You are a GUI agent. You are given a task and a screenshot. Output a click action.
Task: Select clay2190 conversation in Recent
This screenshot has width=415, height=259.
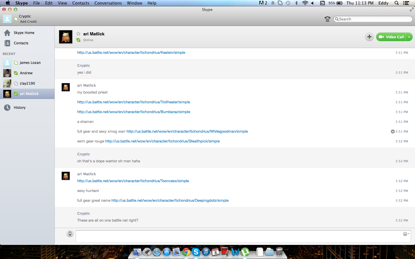click(27, 83)
